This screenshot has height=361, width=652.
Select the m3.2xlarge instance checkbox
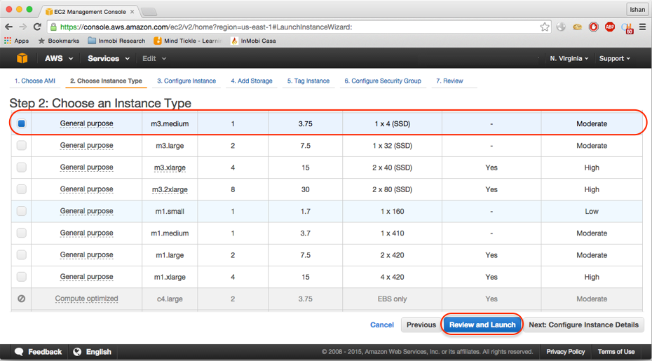[21, 189]
